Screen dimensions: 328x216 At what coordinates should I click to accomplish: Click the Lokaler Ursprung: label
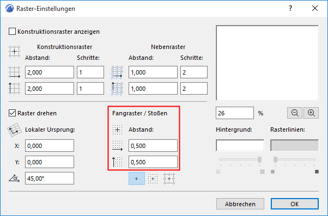(50, 129)
